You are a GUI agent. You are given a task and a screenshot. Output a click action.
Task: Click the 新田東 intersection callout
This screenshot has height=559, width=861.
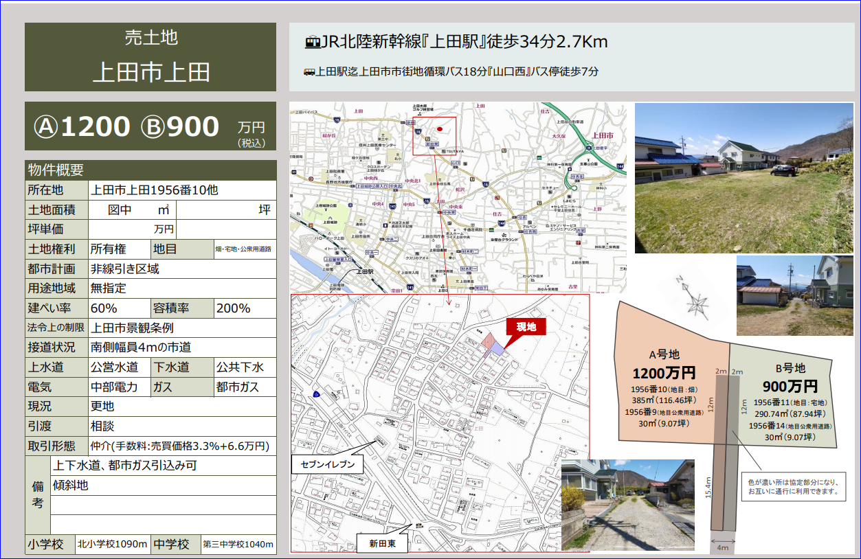pyautogui.click(x=382, y=544)
